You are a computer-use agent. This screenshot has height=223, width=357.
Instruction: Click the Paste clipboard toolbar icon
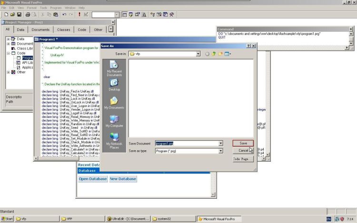point(56,15)
